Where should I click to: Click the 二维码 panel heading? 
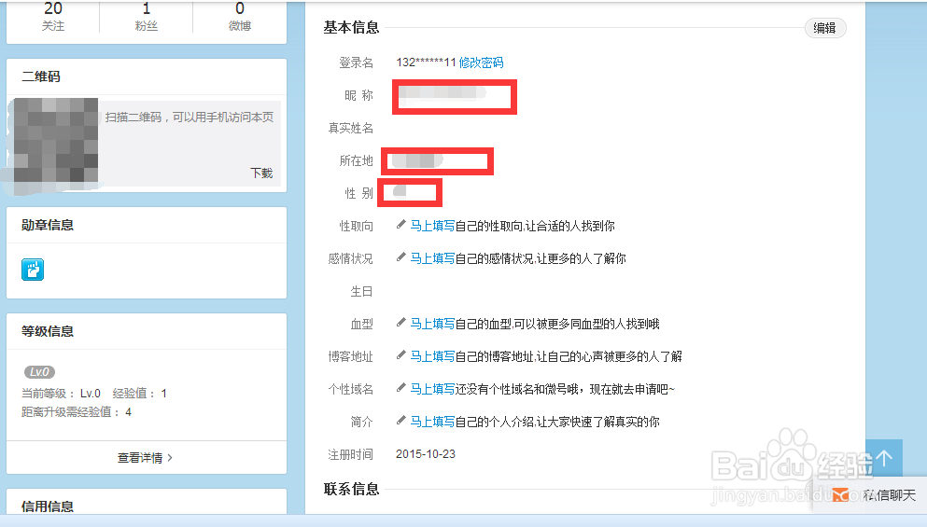[41, 76]
